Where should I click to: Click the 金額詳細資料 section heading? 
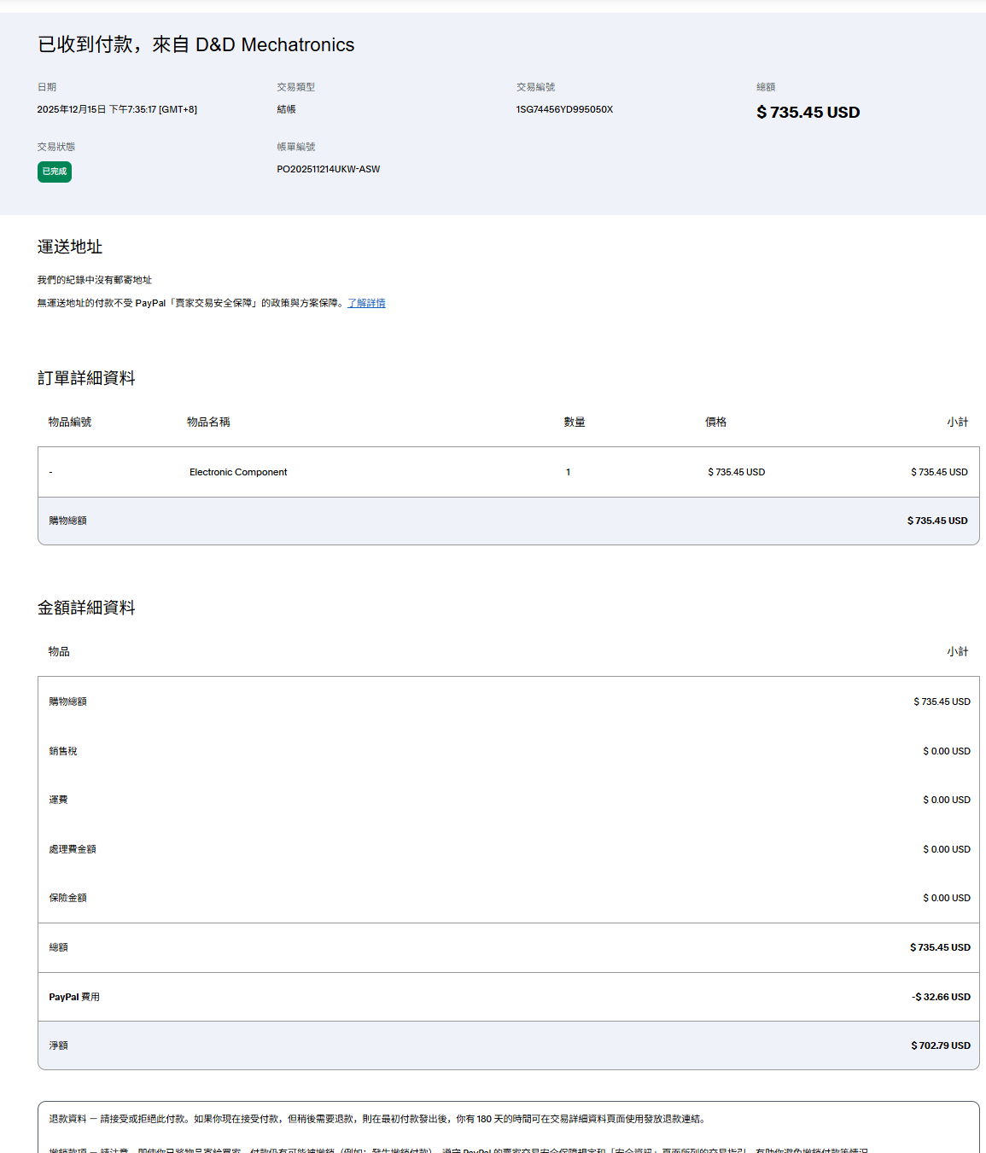[x=86, y=608]
